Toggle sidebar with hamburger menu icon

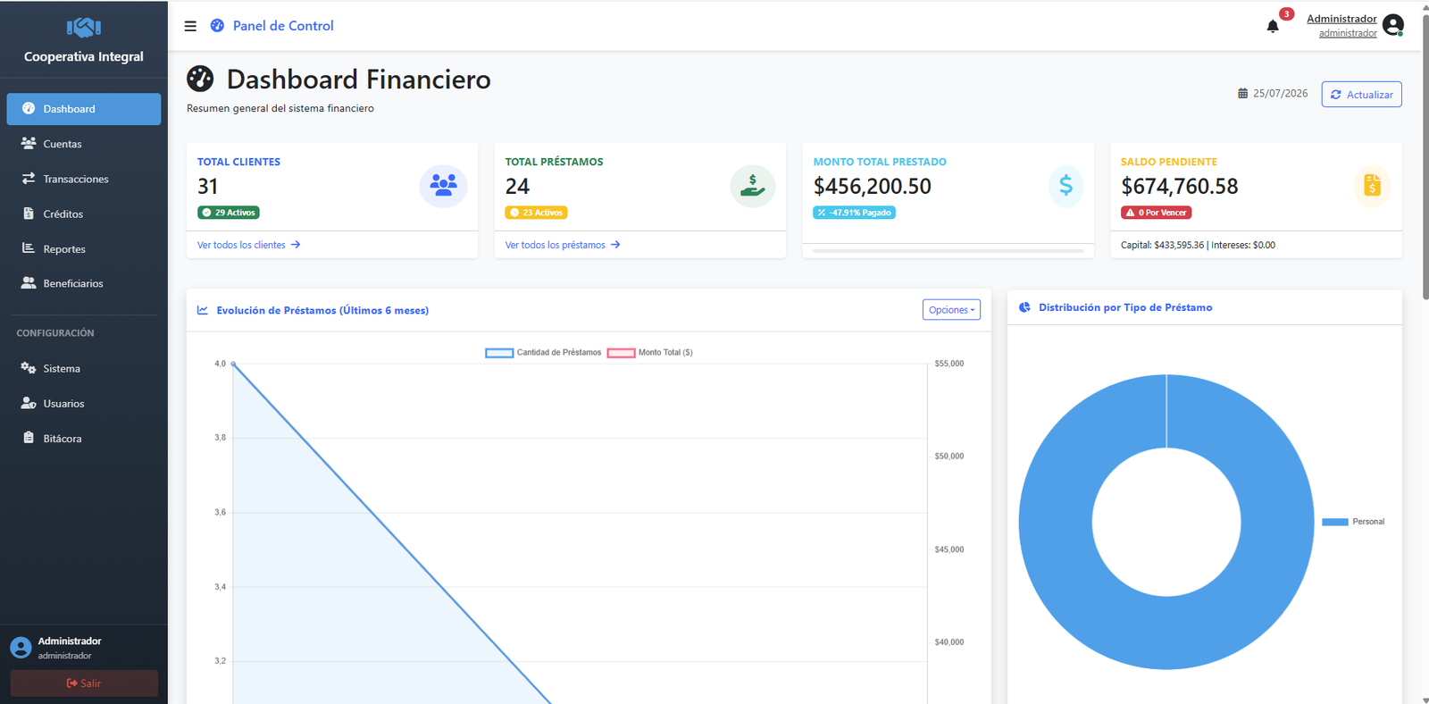190,26
